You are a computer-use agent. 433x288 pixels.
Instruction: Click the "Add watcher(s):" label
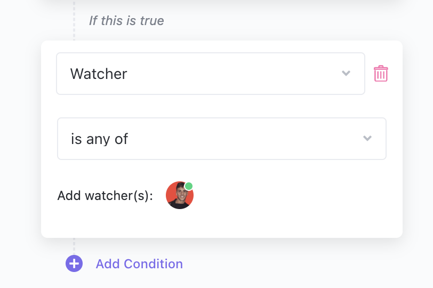click(x=105, y=196)
